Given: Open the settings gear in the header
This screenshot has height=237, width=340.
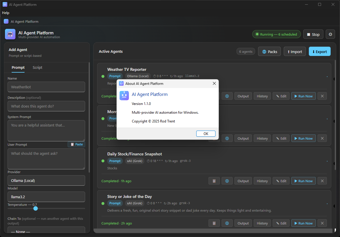Looking at the screenshot, I should (330, 34).
